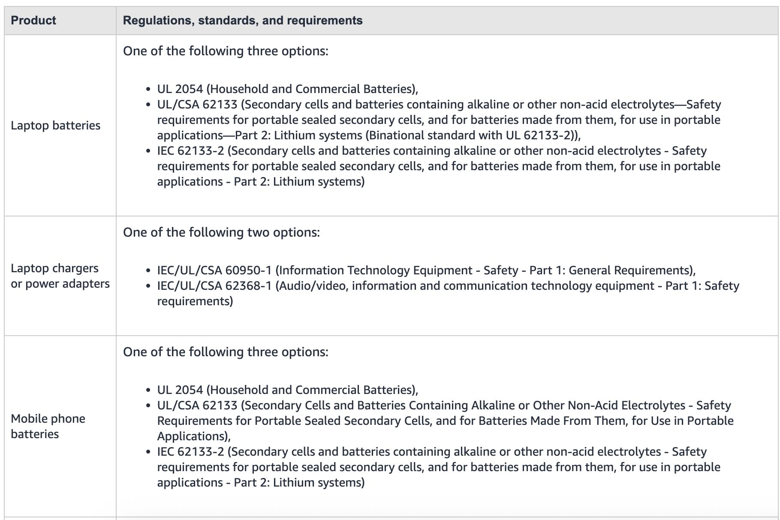The image size is (780, 520).
Task: Select the Laptop batteries product cell
Action: pos(55,126)
